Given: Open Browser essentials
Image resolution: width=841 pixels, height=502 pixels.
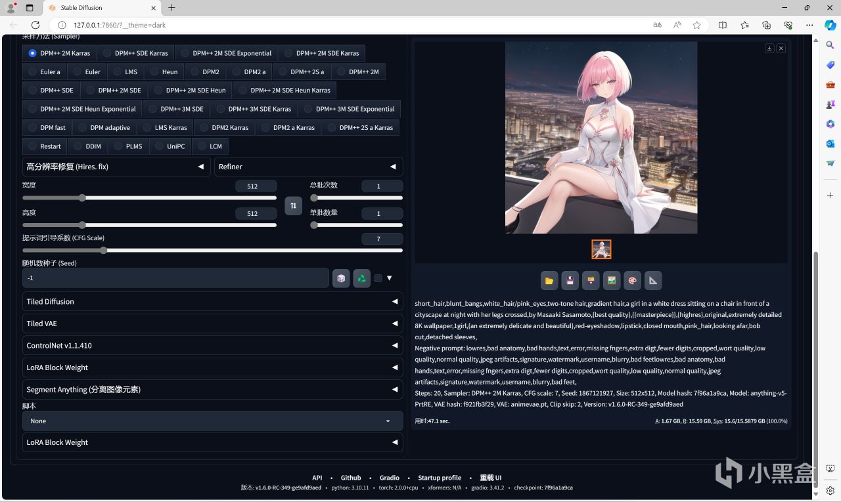Looking at the screenshot, I should coord(788,25).
